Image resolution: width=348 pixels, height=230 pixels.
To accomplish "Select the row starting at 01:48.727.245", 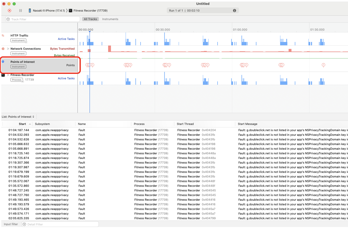I will pos(175,190).
